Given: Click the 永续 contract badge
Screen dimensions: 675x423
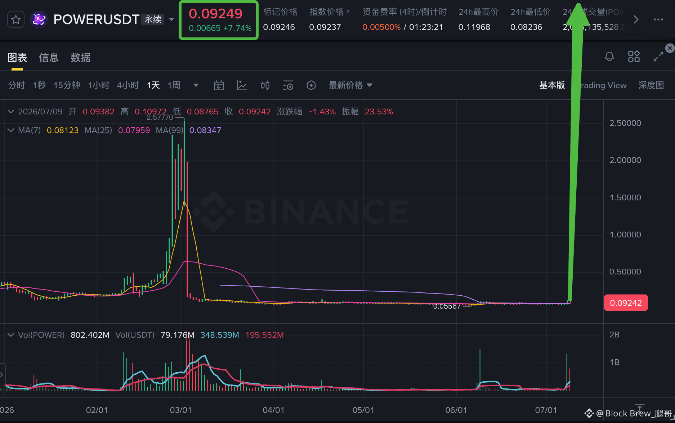Looking at the screenshot, I should pos(153,19).
